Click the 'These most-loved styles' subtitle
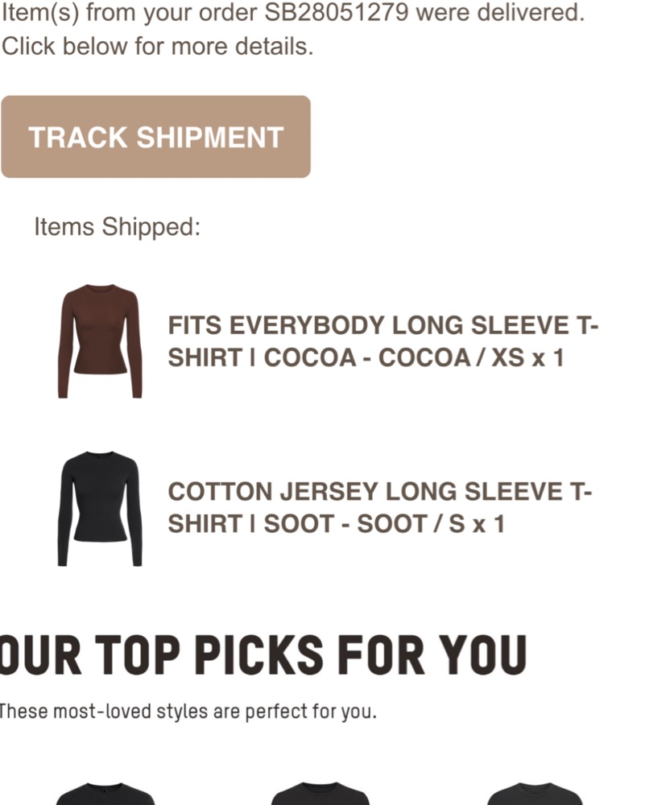The image size is (645, 805). [x=188, y=712]
